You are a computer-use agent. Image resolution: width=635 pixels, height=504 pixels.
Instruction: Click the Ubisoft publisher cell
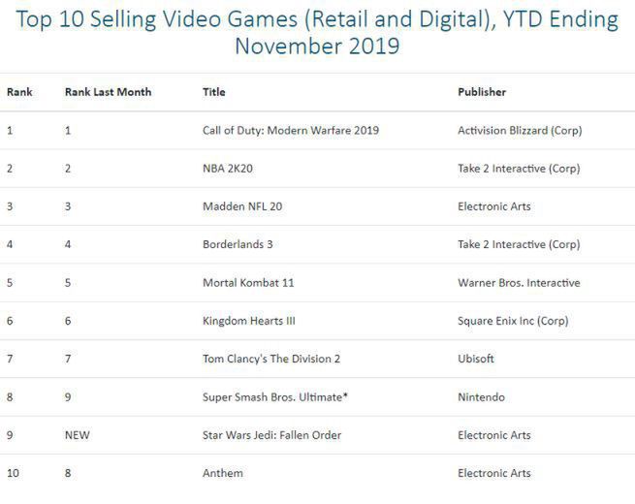(476, 359)
